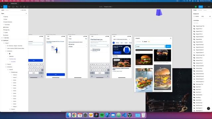Click the Unsplash search input field
This screenshot has width=212, height=119.
tap(150, 46)
